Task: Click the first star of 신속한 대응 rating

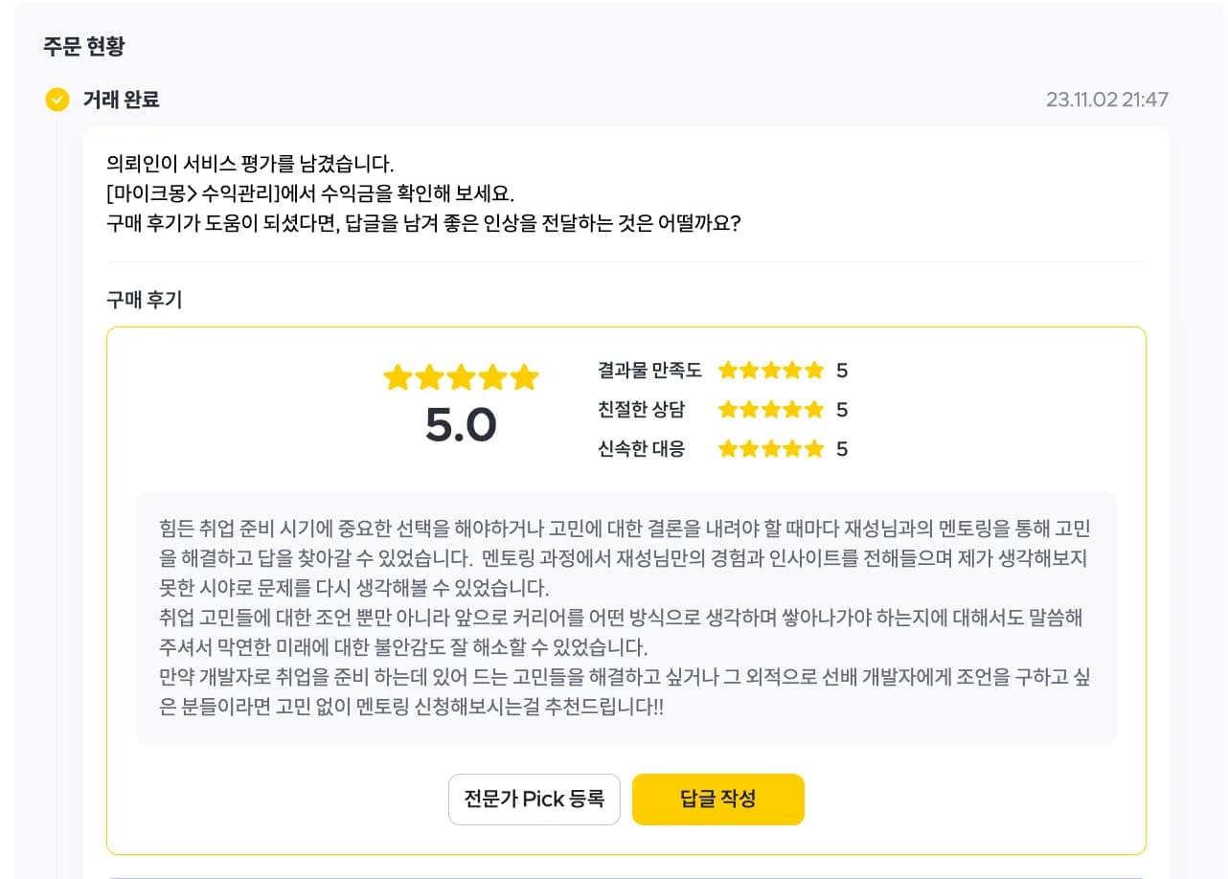Action: click(x=728, y=449)
